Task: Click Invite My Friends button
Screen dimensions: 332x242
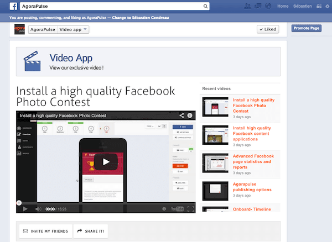Action: point(46,231)
